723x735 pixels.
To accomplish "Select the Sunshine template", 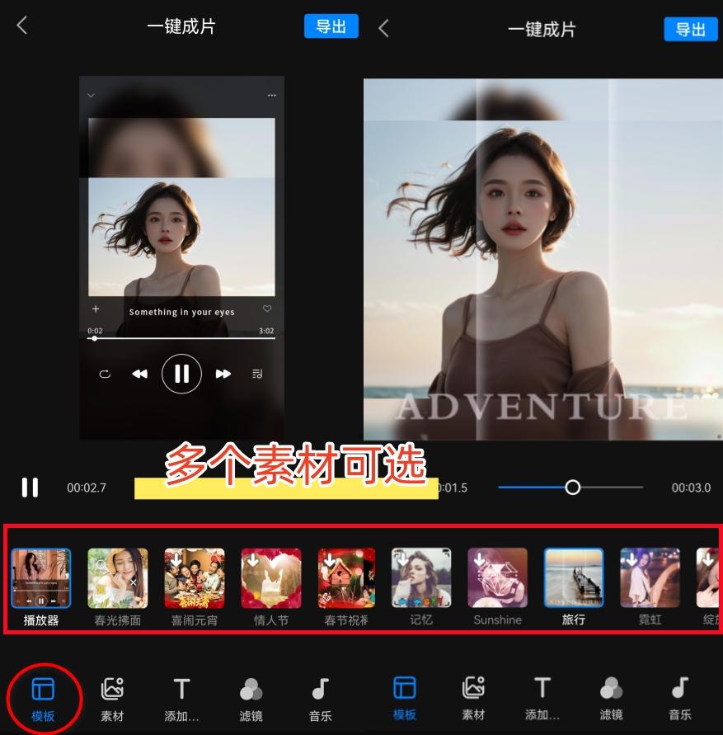I will click(x=498, y=577).
